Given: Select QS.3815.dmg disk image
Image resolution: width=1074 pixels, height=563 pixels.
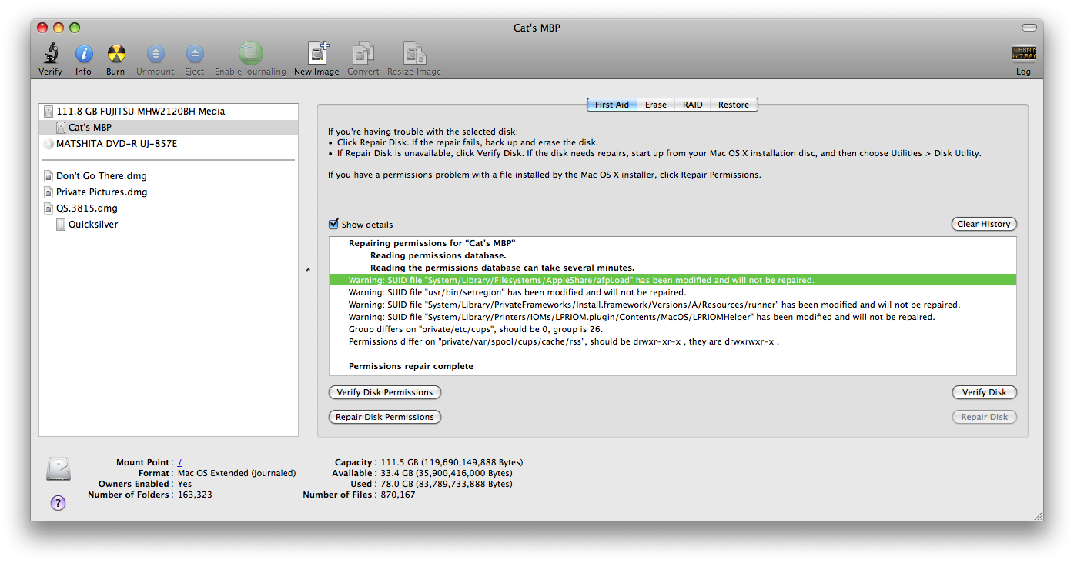Looking at the screenshot, I should [169, 208].
